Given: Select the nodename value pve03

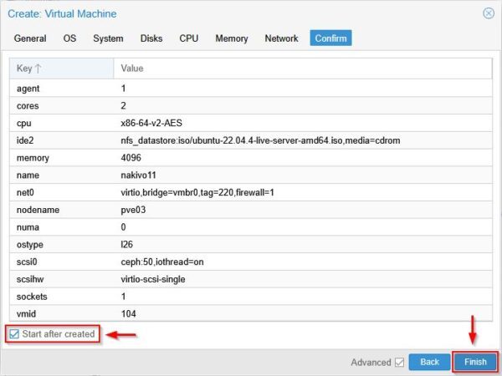Looking at the screenshot, I should click(x=133, y=210).
